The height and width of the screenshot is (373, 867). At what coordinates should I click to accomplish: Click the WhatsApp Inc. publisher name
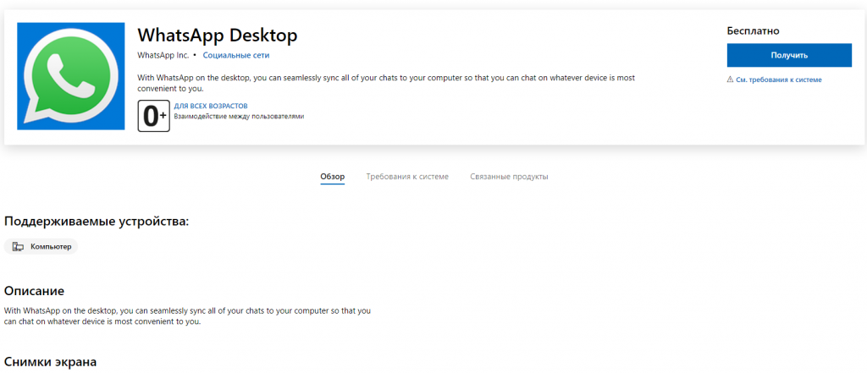tap(163, 55)
